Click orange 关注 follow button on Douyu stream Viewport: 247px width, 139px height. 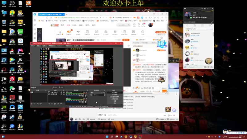pyautogui.click(x=126, y=40)
